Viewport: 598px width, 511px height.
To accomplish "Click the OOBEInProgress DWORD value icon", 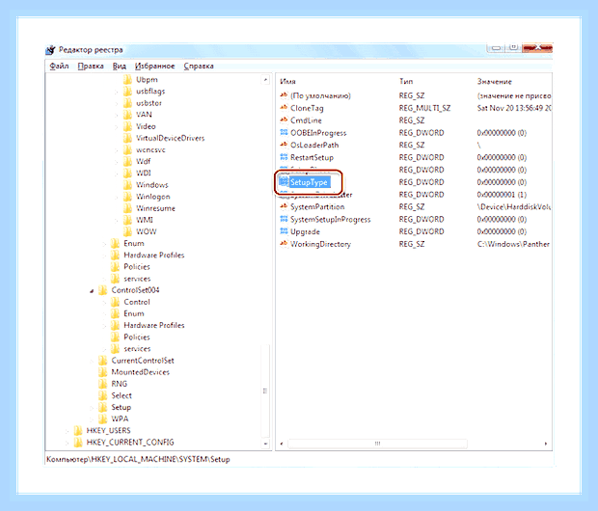I will 284,133.
